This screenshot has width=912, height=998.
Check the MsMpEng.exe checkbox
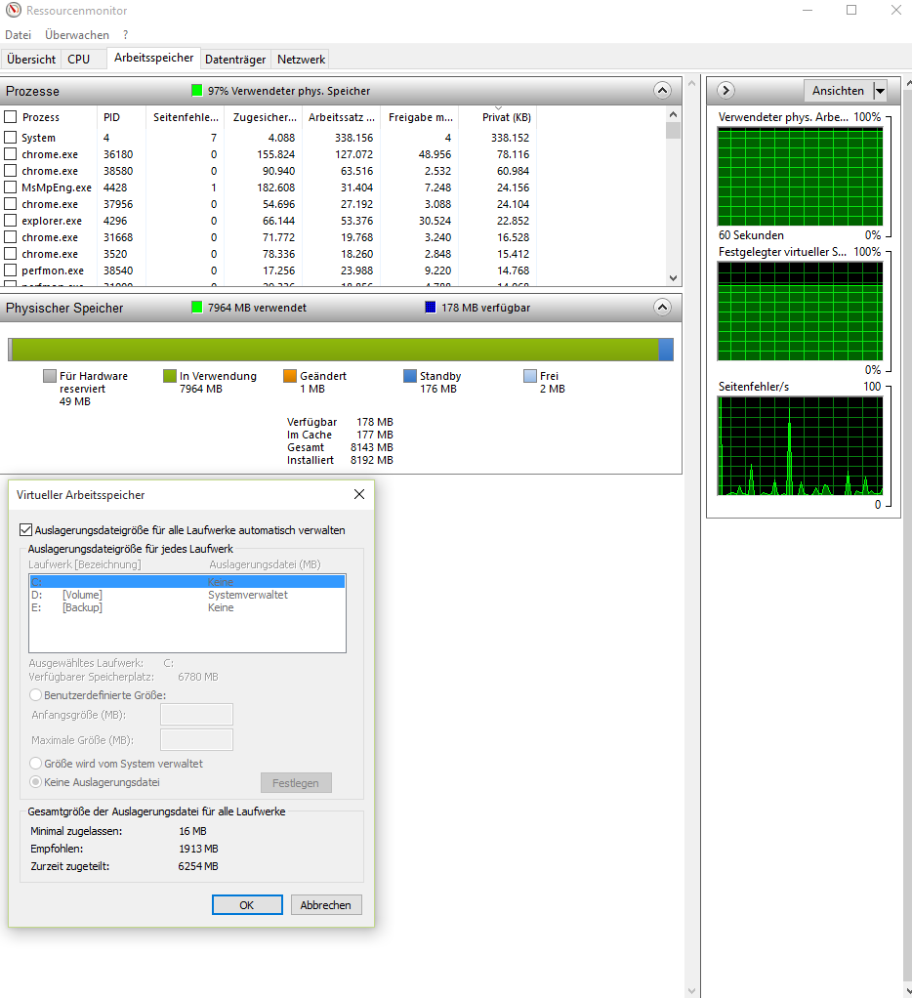click(10, 187)
